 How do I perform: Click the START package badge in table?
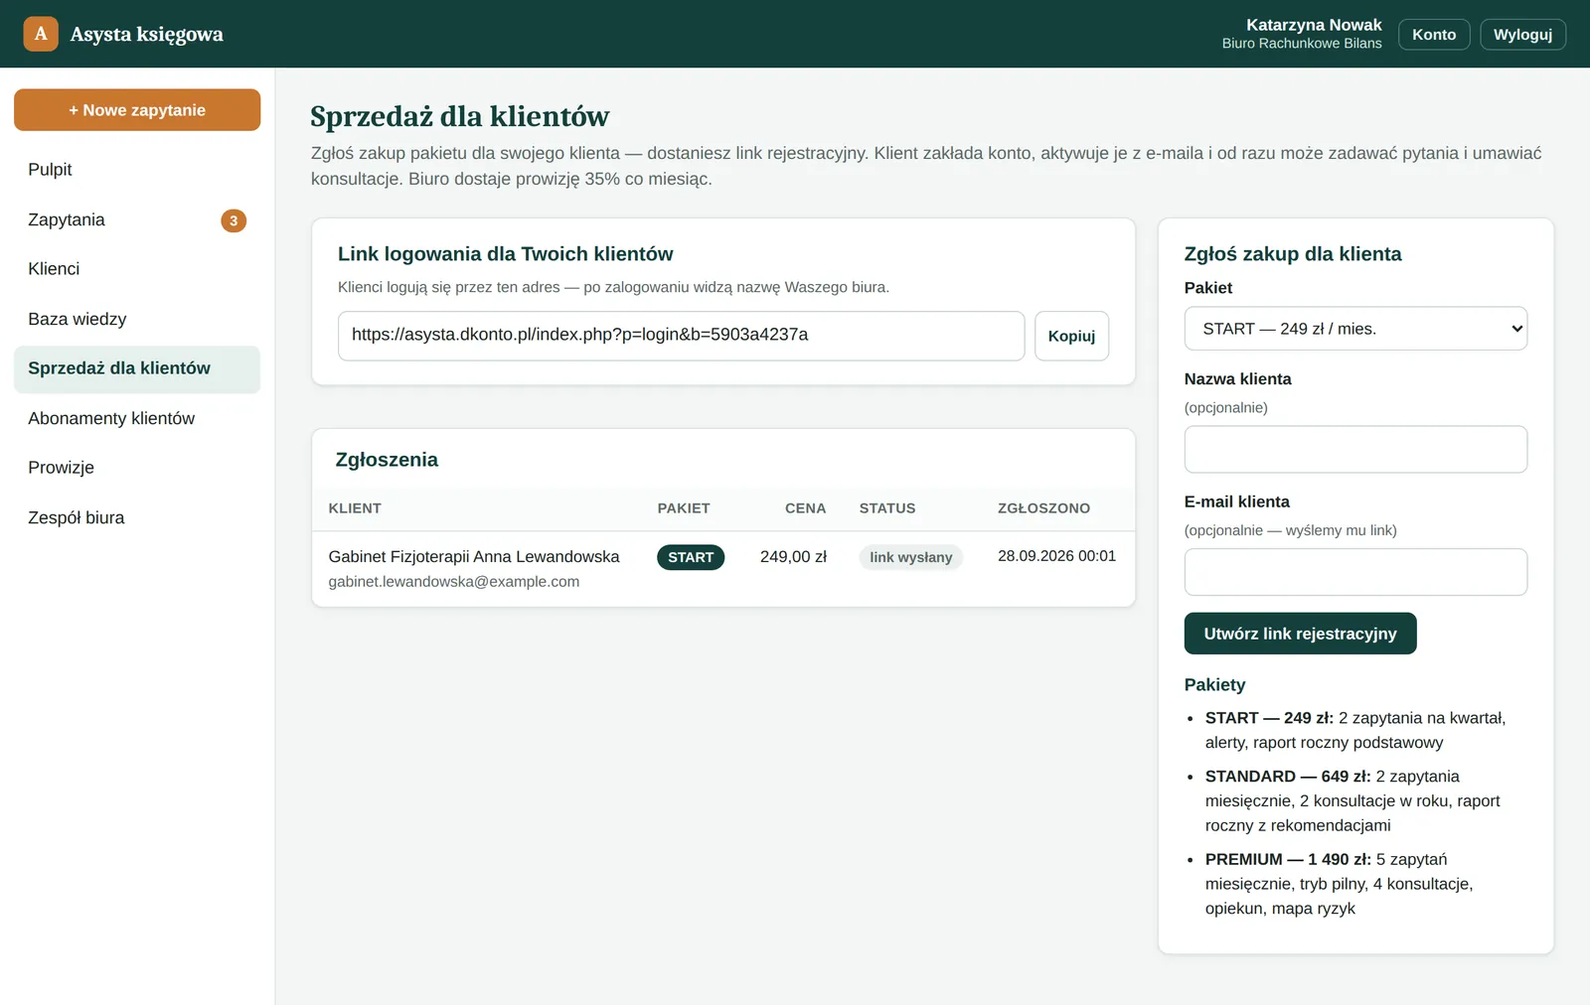(691, 557)
